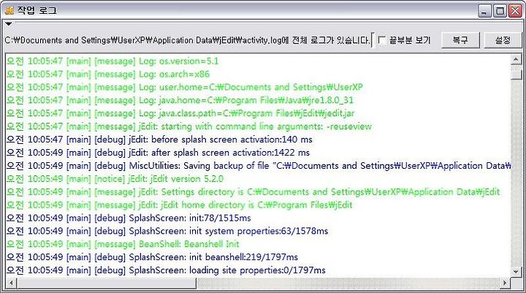This screenshot has width=526, height=293.
Task: Click the activity.log path label
Action: 187,40
